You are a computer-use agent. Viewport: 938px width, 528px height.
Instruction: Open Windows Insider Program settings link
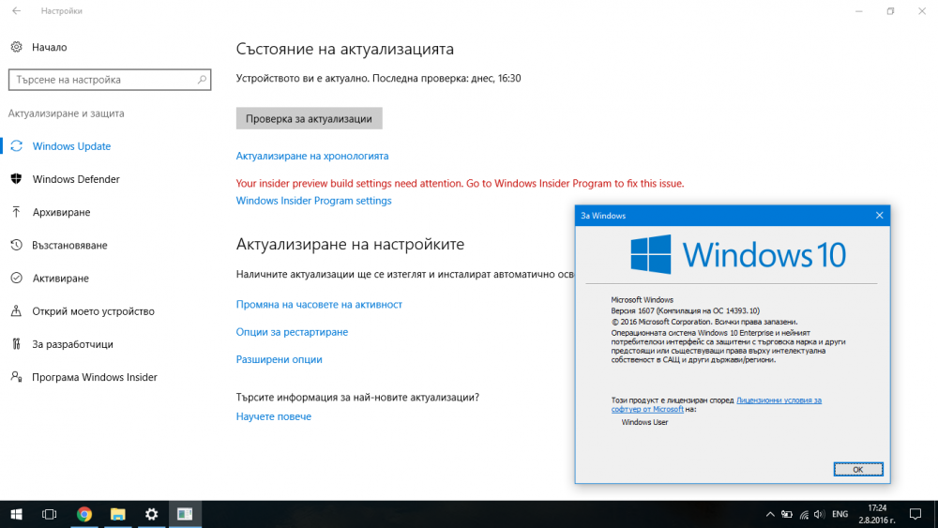[x=313, y=201]
